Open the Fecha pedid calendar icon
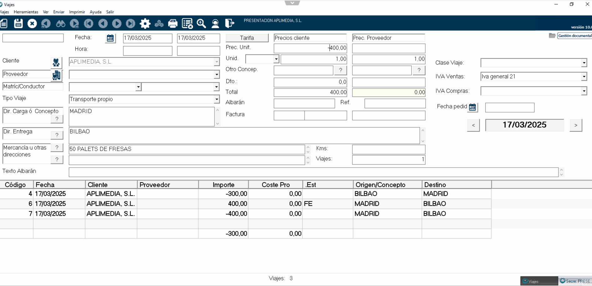Image resolution: width=592 pixels, height=286 pixels. pyautogui.click(x=472, y=107)
